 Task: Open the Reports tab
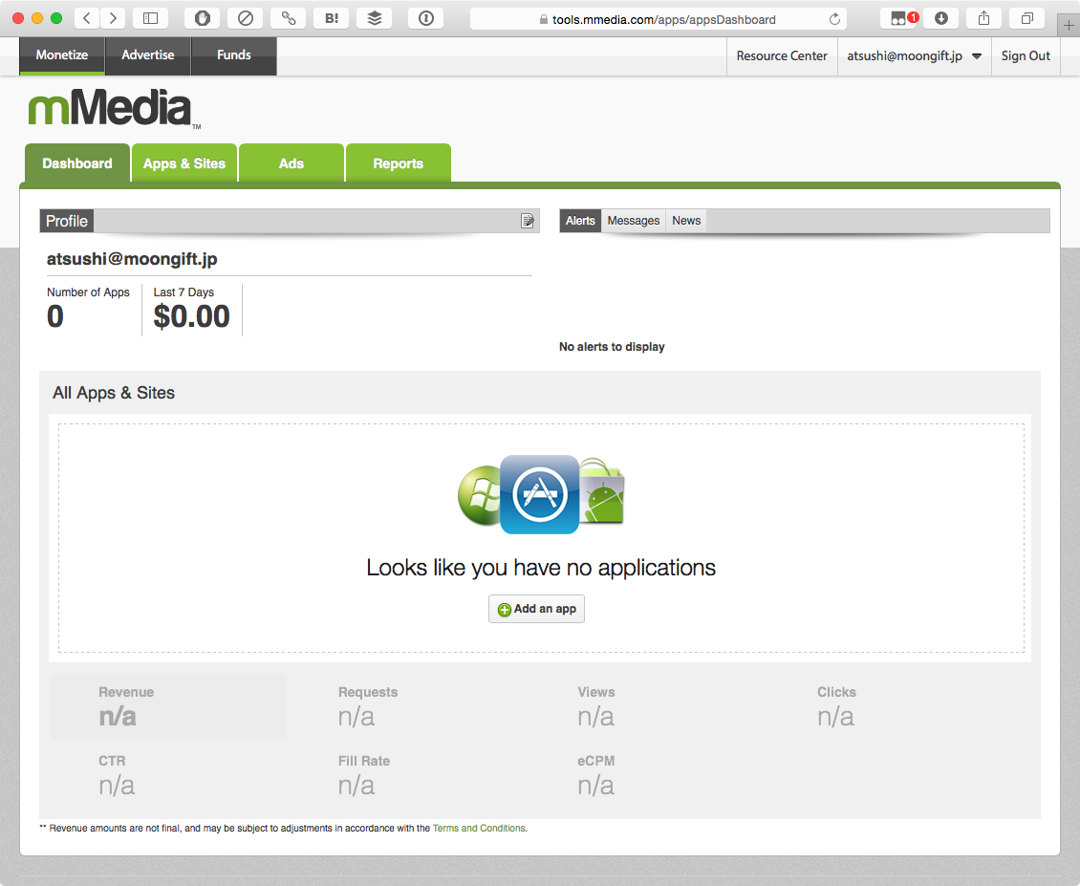click(x=399, y=163)
